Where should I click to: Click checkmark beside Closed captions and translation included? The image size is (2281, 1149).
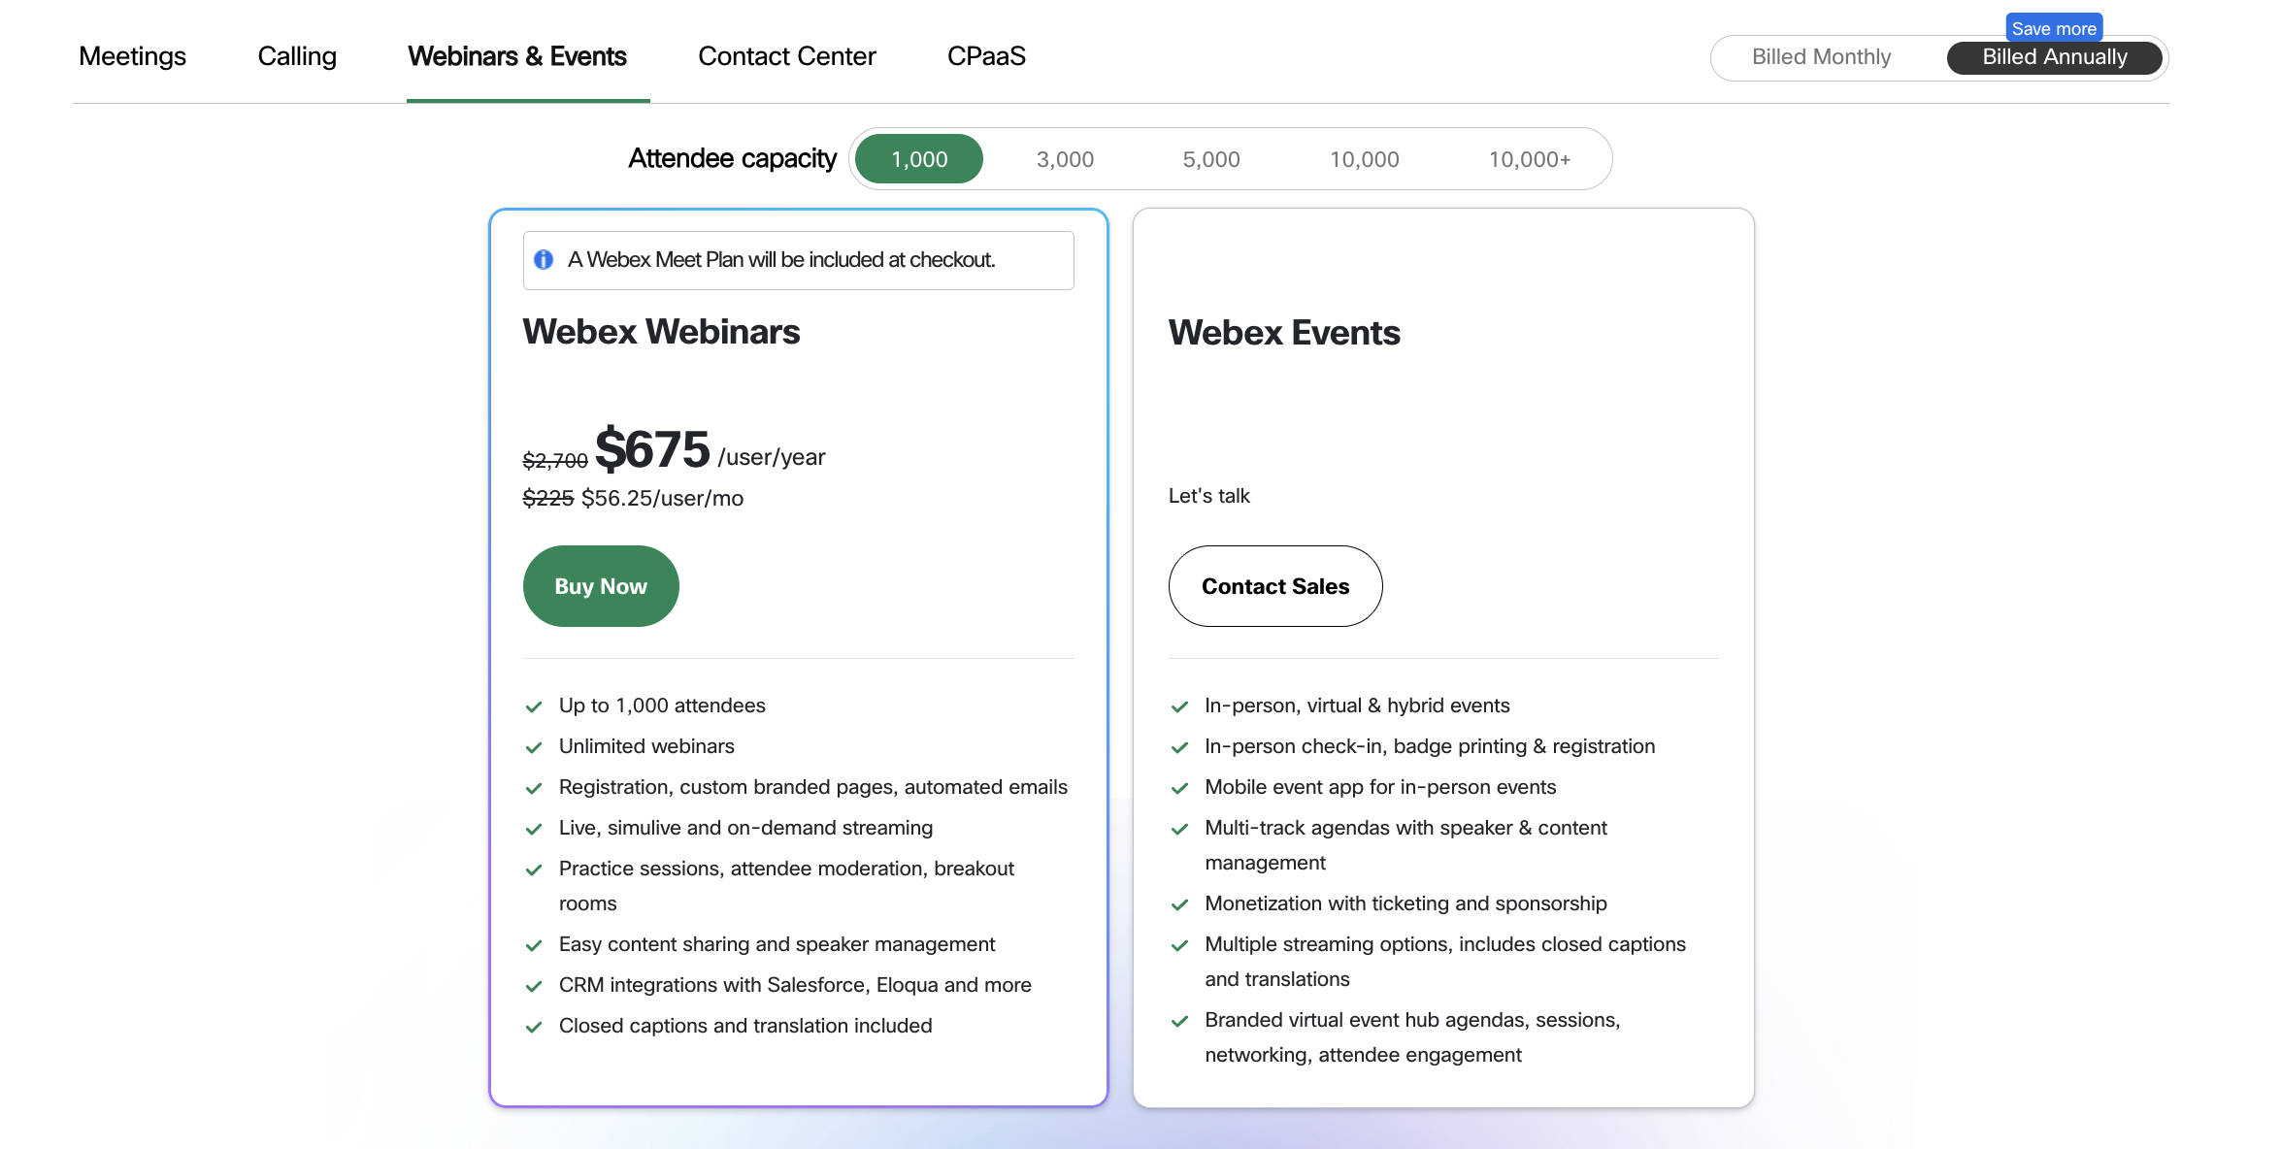pyautogui.click(x=533, y=1027)
